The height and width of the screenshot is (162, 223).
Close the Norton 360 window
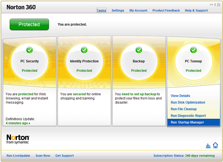tap(219, 5)
